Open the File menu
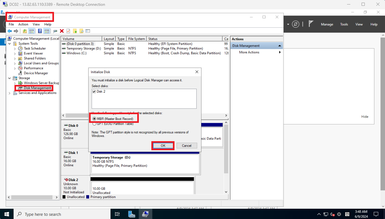The height and width of the screenshot is (219, 385). click(x=11, y=24)
